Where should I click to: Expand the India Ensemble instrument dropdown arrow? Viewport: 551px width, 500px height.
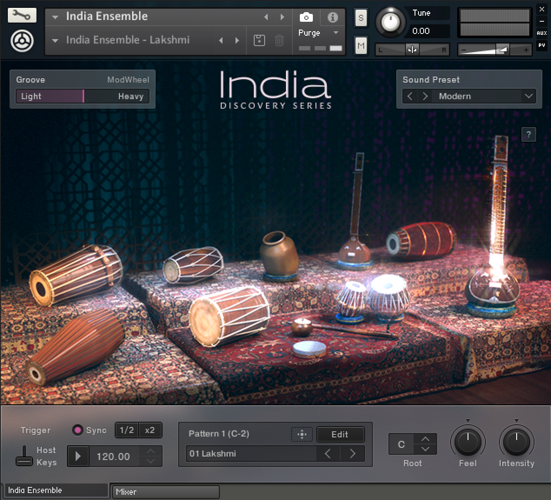coord(55,17)
